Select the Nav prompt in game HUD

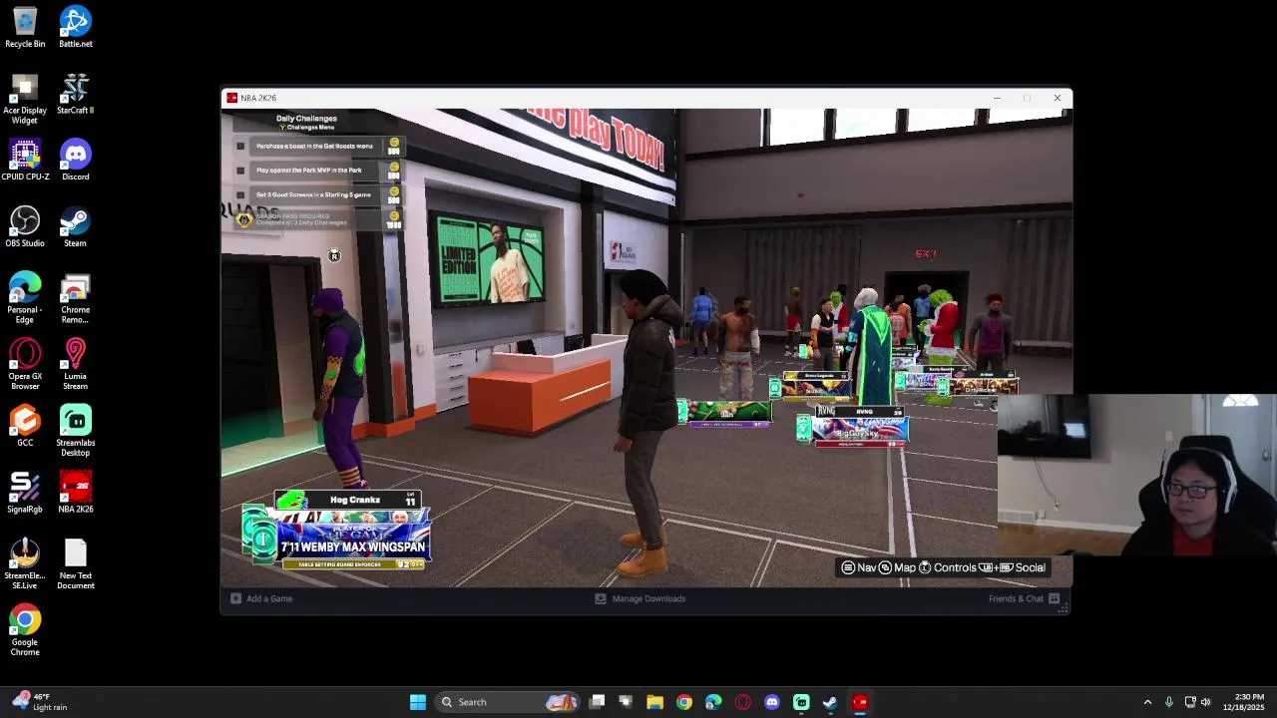859,567
